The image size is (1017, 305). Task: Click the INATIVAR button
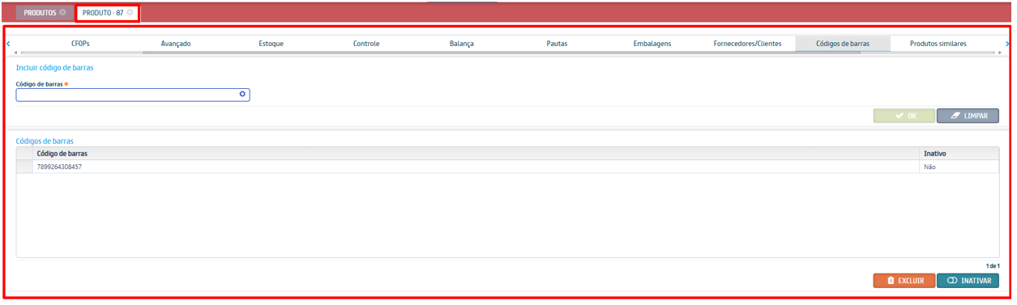click(x=968, y=281)
